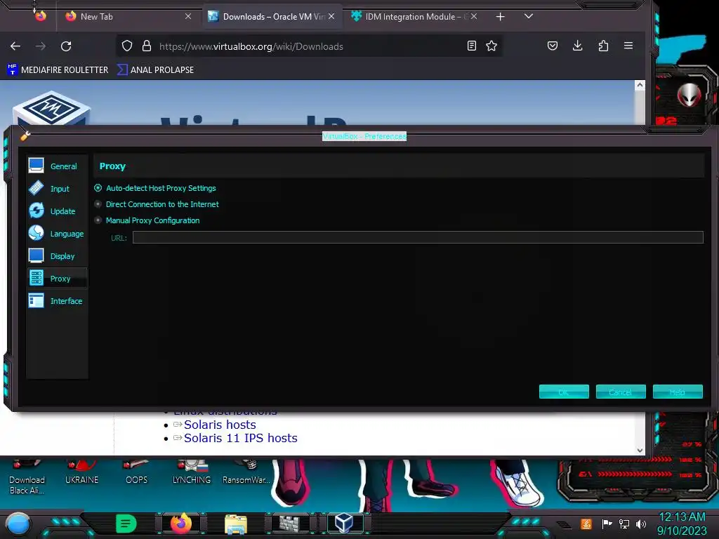The width and height of the screenshot is (719, 539).
Task: Open the network tray icon
Action: click(x=624, y=524)
